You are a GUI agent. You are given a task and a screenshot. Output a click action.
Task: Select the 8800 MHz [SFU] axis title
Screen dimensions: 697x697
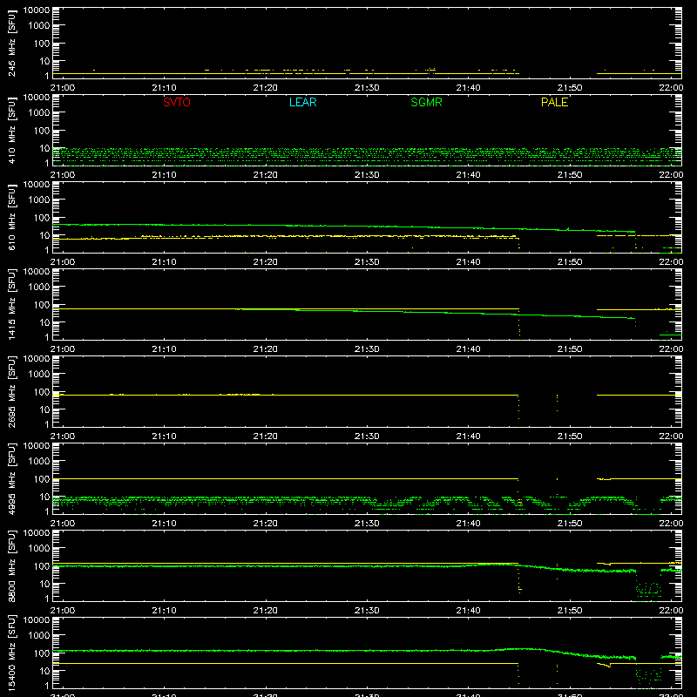(x=12, y=565)
